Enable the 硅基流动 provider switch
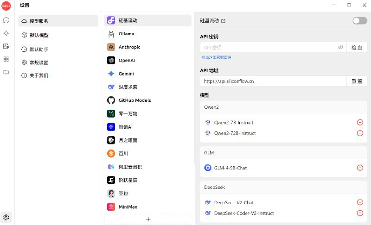Viewport: 371px width, 225px height. tap(359, 20)
